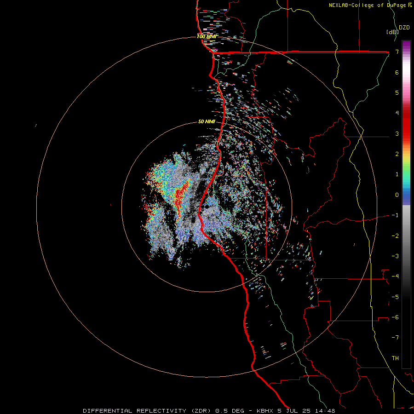Click the 6 value on color scale
The width and height of the screenshot is (414, 414).
click(397, 72)
